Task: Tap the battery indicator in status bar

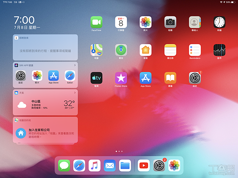Action: click(x=233, y=2)
